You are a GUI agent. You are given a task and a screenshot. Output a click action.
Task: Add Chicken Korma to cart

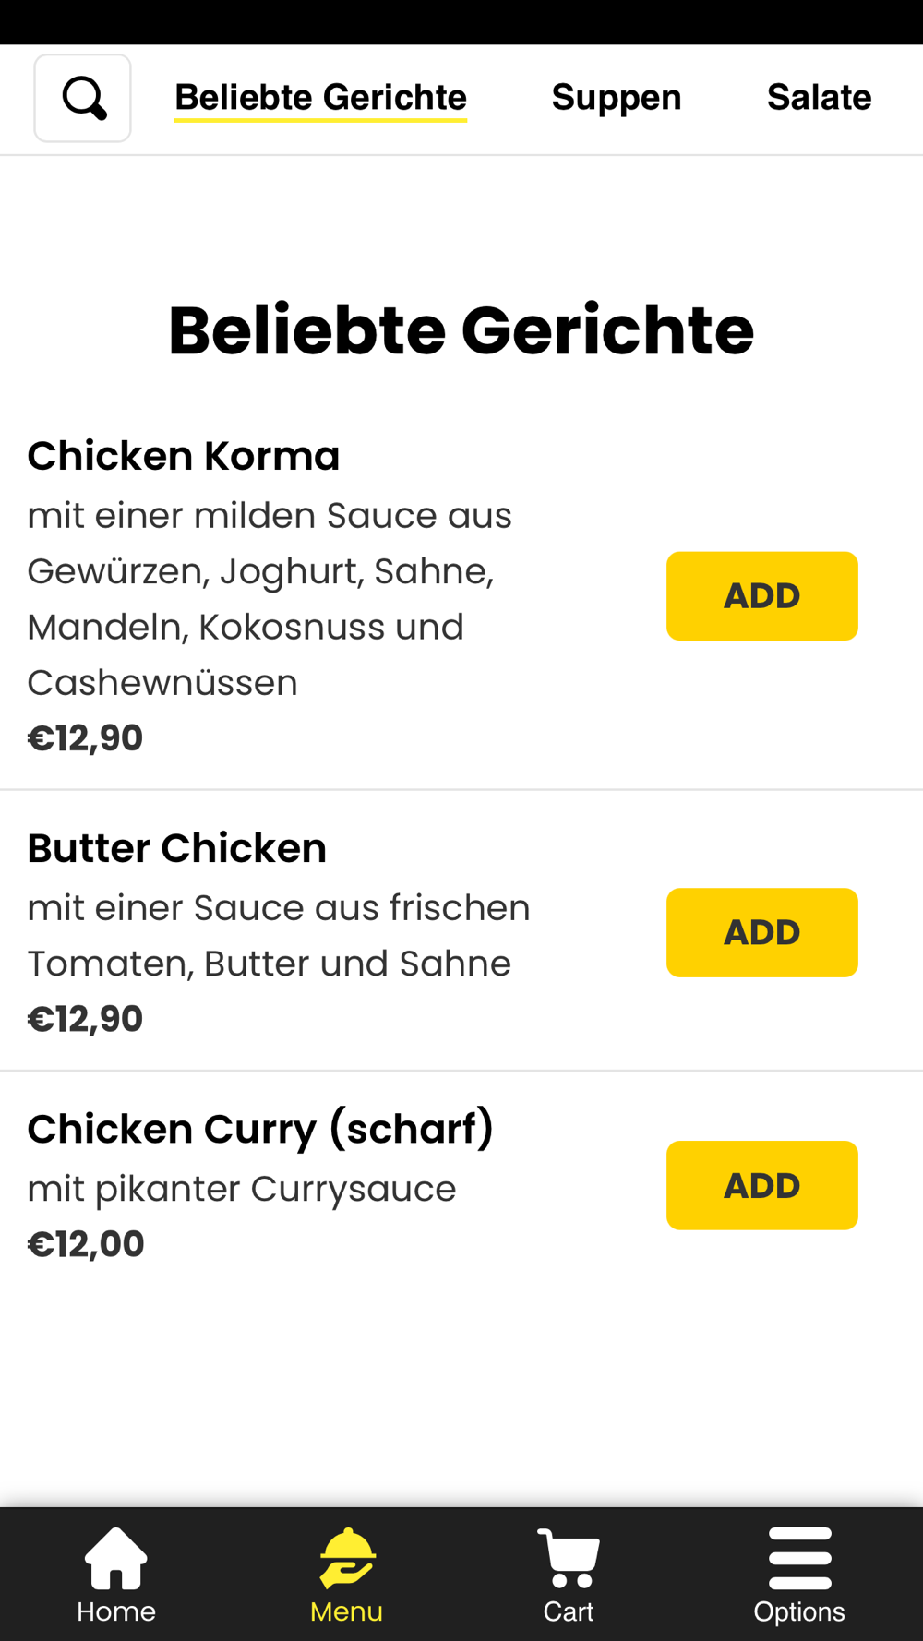[x=762, y=596]
